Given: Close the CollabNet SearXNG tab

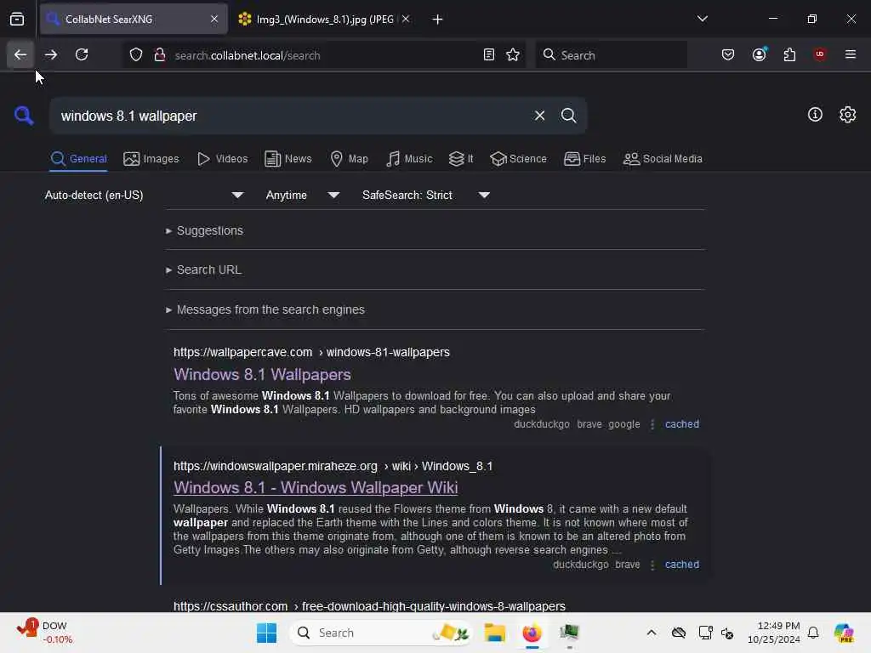Looking at the screenshot, I should coord(214,20).
